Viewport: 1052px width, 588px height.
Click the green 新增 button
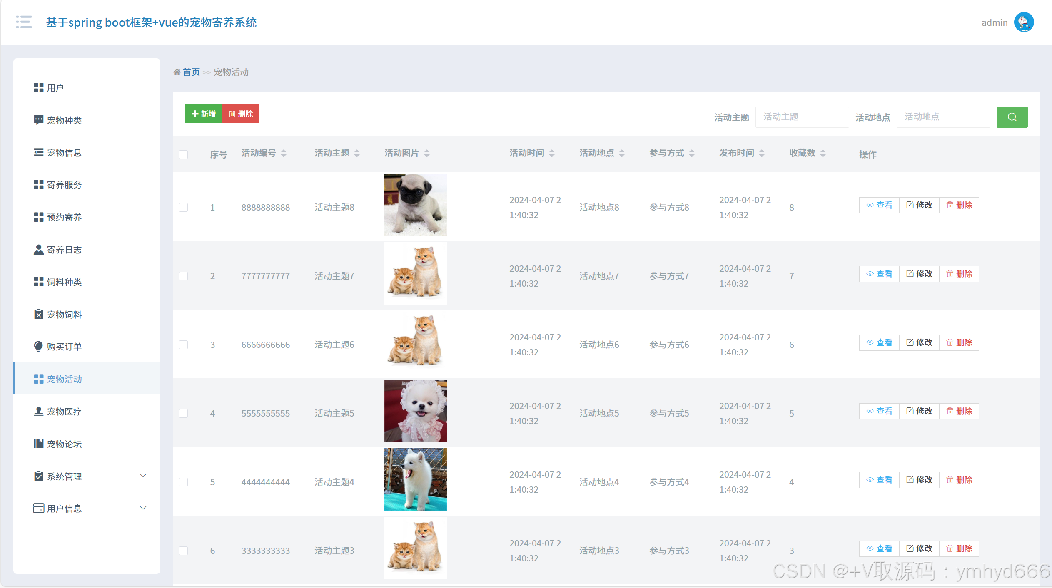pos(204,114)
